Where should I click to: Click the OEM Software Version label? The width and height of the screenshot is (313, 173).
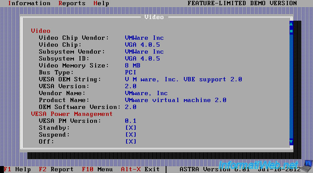80,107
